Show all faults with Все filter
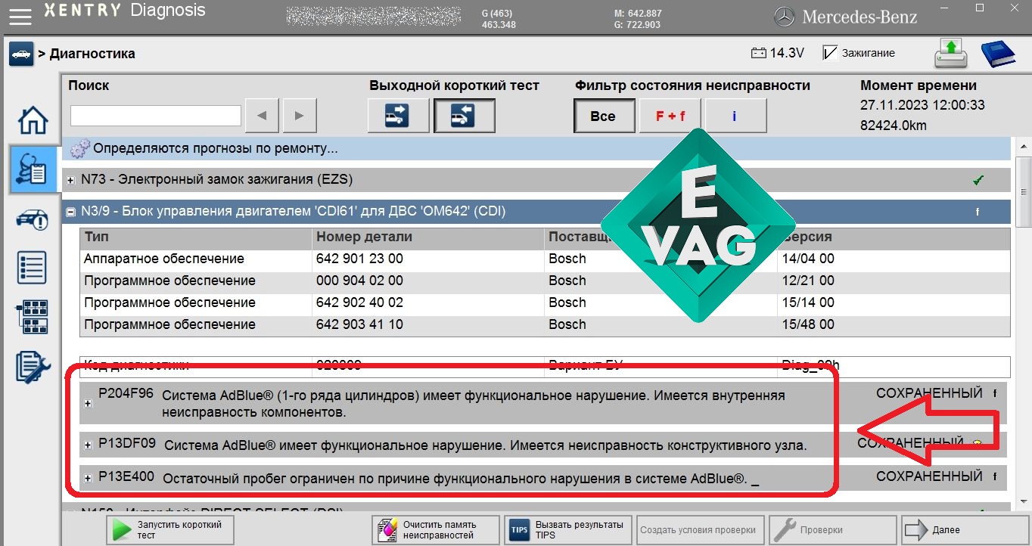This screenshot has width=1032, height=546. coord(603,116)
